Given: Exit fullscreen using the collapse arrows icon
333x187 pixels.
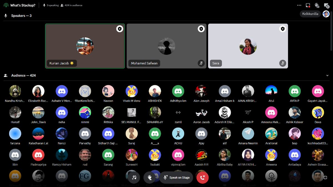Looking at the screenshot, I should click(x=325, y=178).
